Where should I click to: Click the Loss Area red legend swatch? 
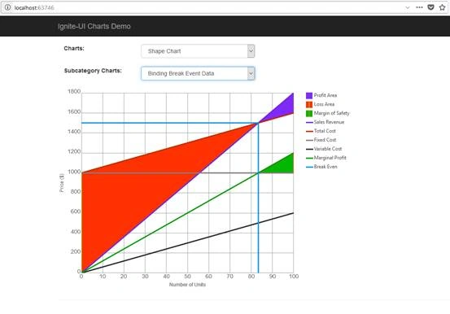click(x=309, y=104)
